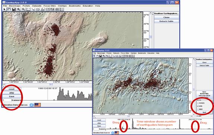The image size is (214, 135).
Task: Open the Basemaps menu in main window
Action: coord(15,6)
